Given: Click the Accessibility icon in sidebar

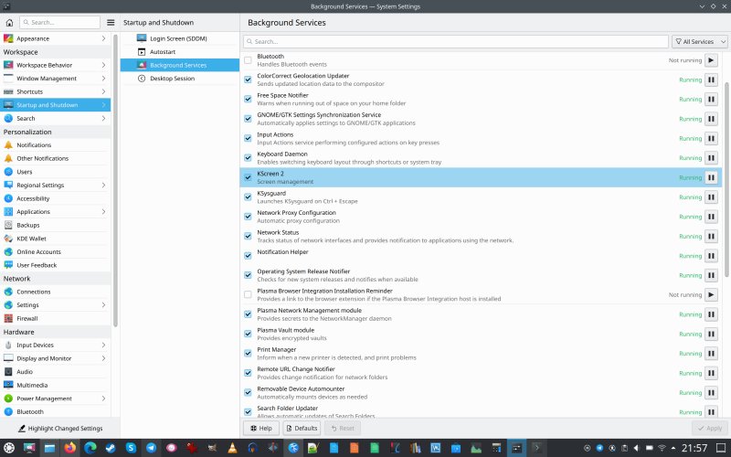Looking at the screenshot, I should (x=8, y=198).
